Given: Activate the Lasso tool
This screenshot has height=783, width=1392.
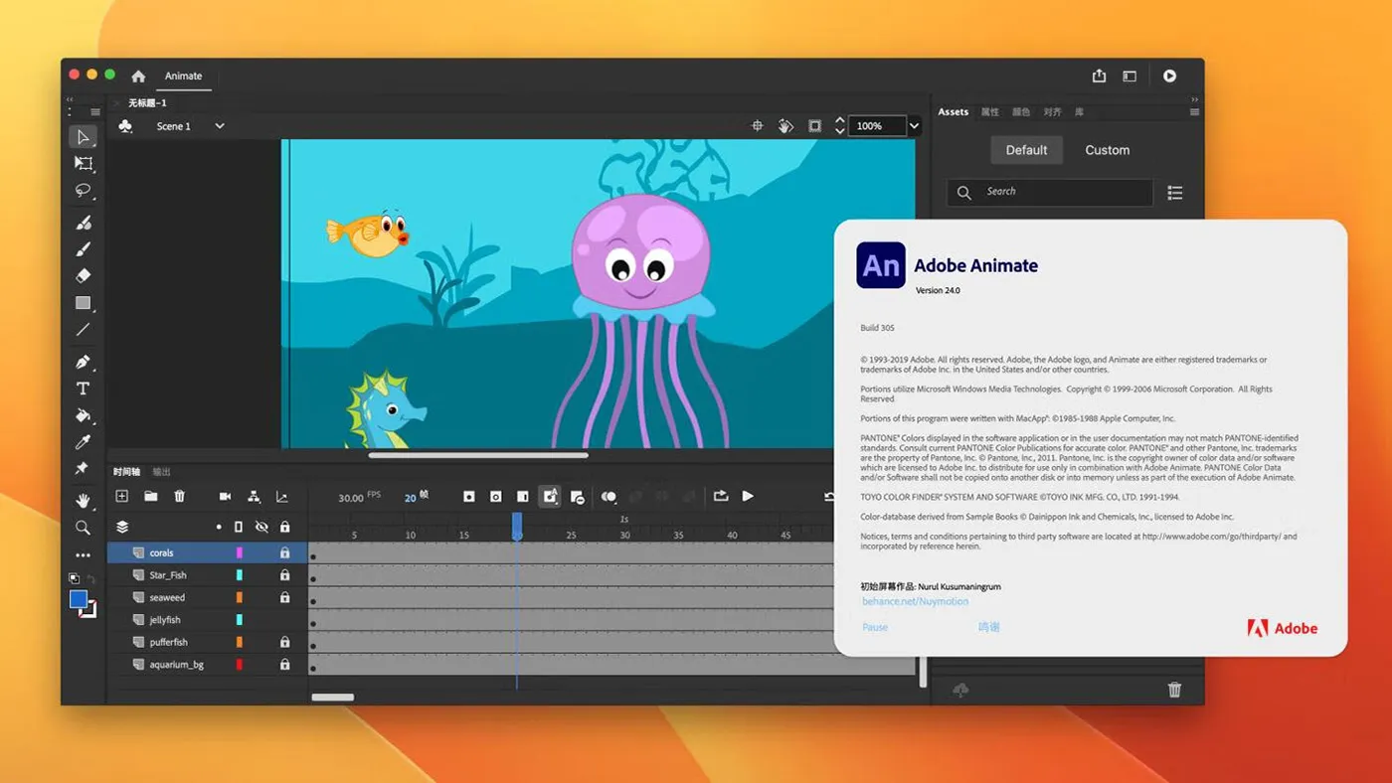Looking at the screenshot, I should (x=84, y=191).
